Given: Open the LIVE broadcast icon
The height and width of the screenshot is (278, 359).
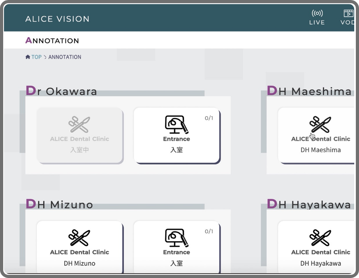Looking at the screenshot, I should (317, 13).
